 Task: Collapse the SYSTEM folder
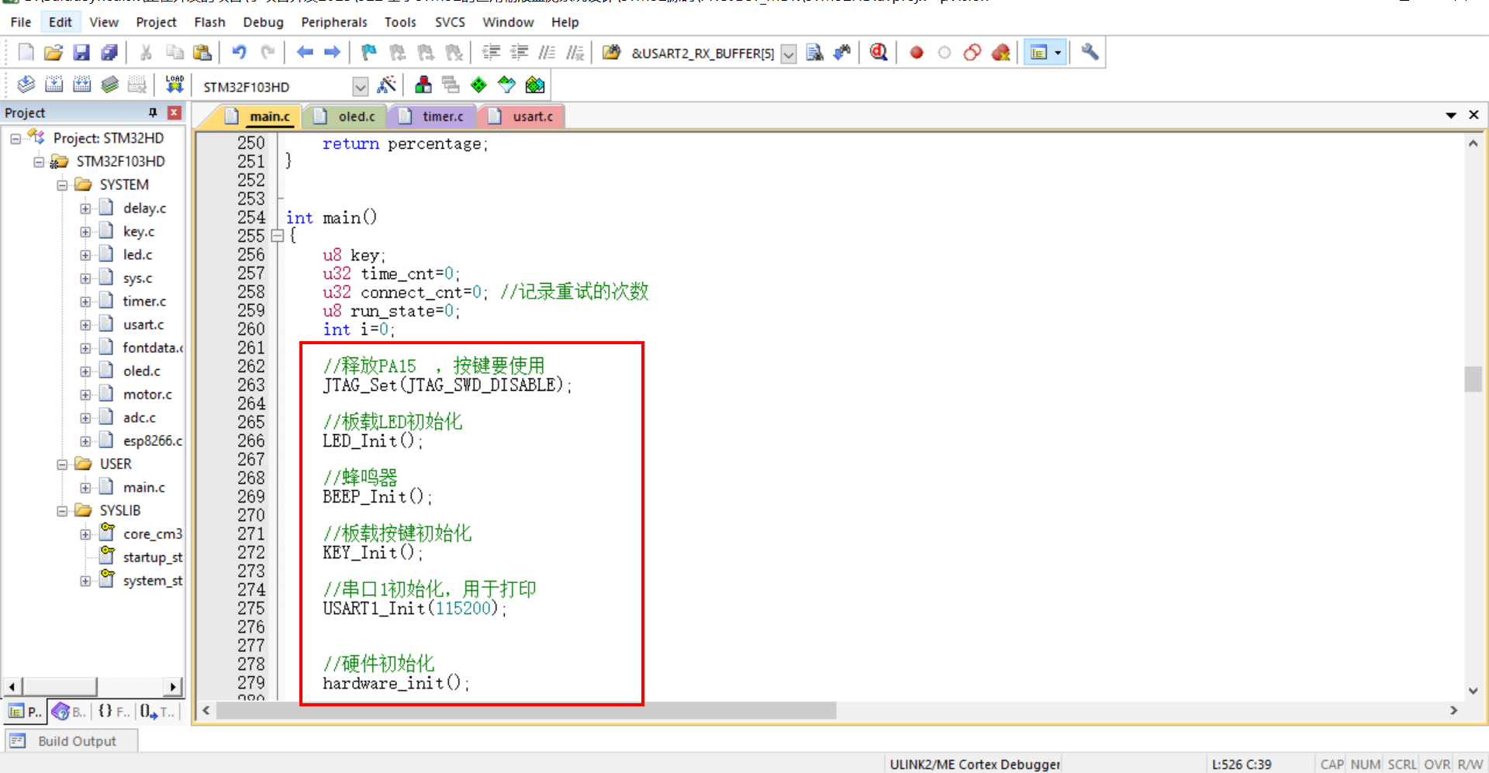pyautogui.click(x=61, y=185)
